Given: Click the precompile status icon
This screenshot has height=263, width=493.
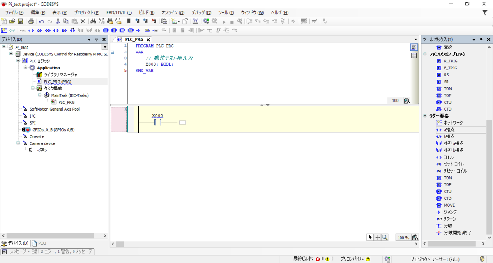Looking at the screenshot, I should pos(368,259).
